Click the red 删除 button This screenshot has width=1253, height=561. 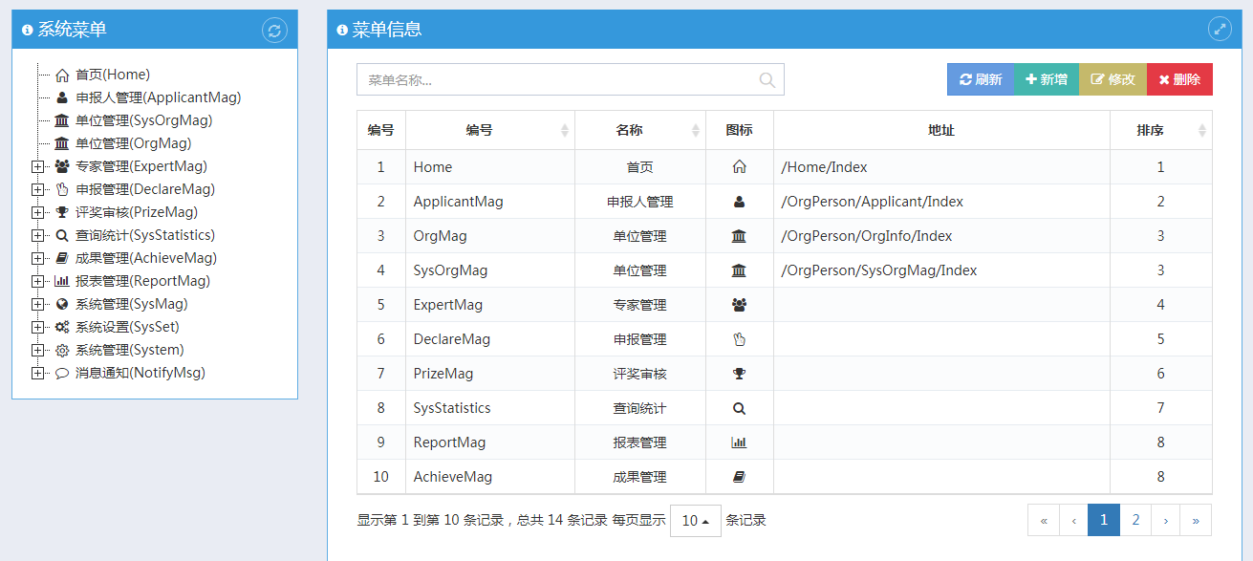[x=1179, y=79]
